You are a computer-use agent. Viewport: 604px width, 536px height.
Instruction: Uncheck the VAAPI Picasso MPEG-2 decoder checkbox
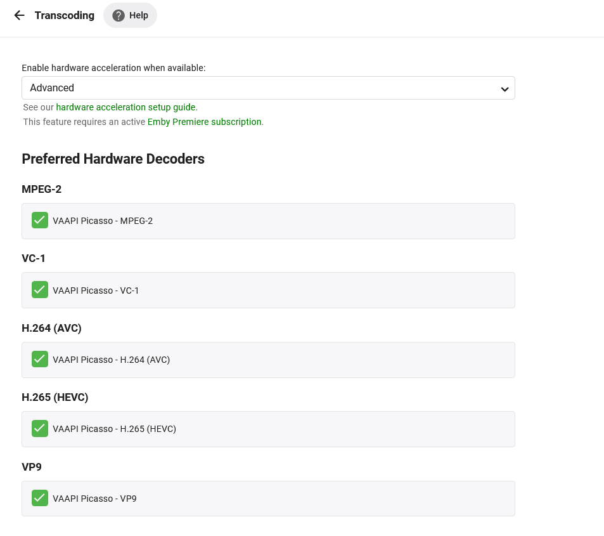pyautogui.click(x=40, y=220)
